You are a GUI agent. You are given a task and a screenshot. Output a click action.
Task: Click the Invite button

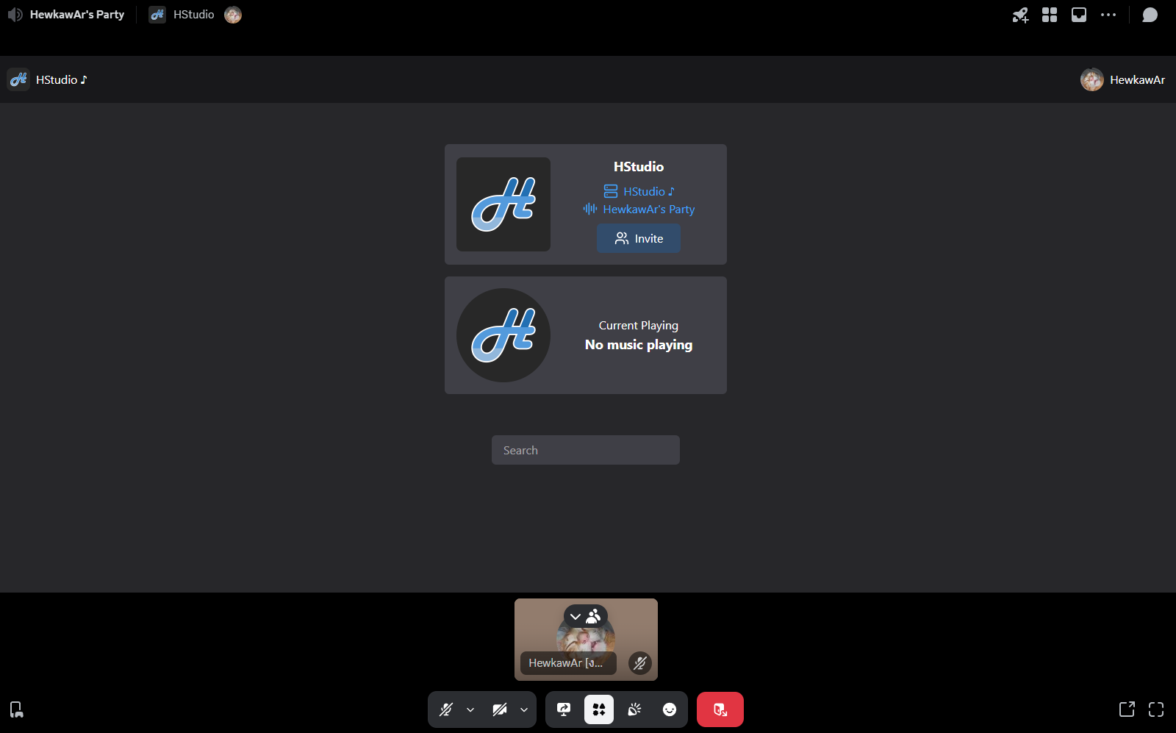639,238
